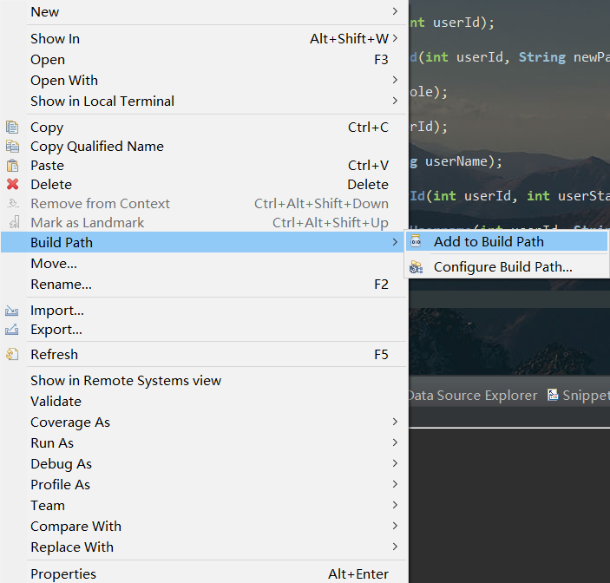Click the Remove from Context icon

(13, 203)
